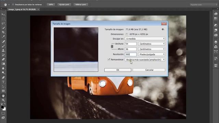Open the tool preset picker arrow

(9, 4)
